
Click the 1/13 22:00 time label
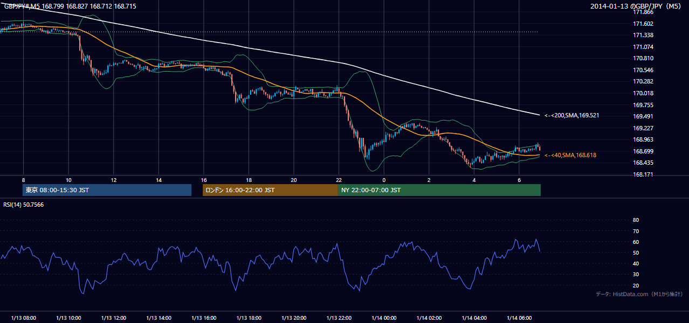coord(339,318)
